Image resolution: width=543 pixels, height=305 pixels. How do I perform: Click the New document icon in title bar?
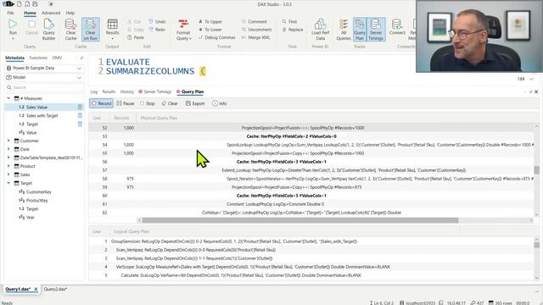19,4
